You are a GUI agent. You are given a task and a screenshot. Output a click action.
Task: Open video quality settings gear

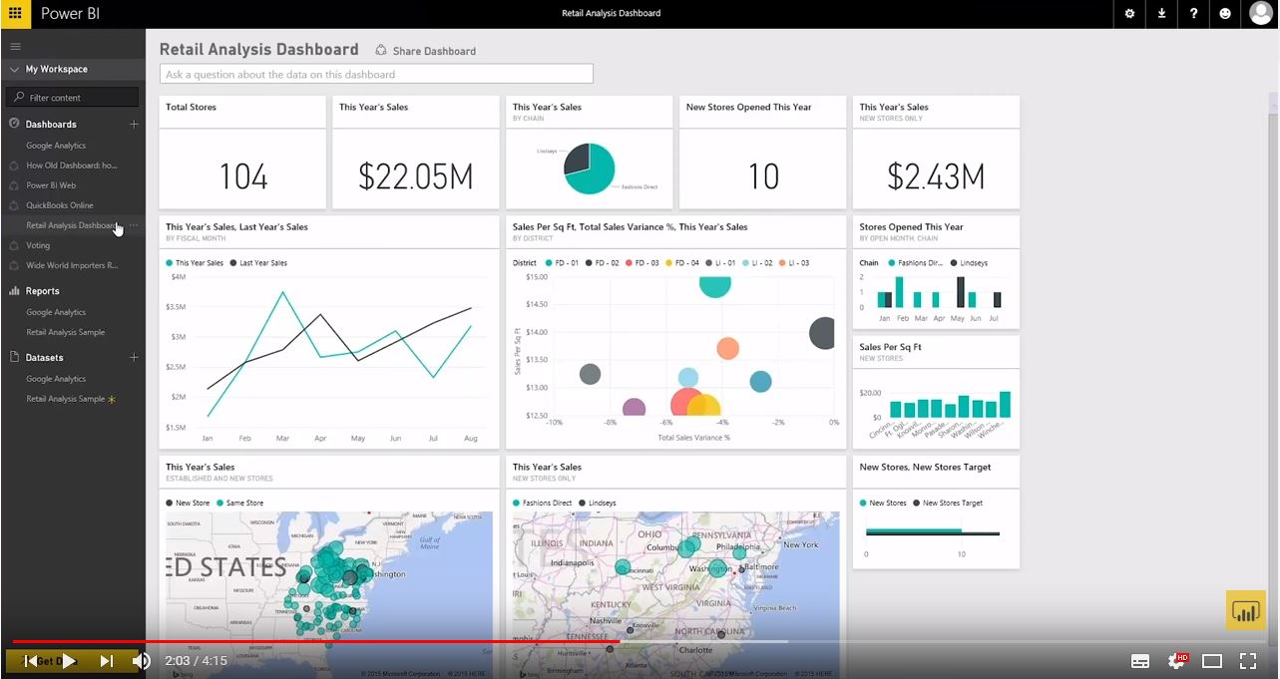(1177, 660)
